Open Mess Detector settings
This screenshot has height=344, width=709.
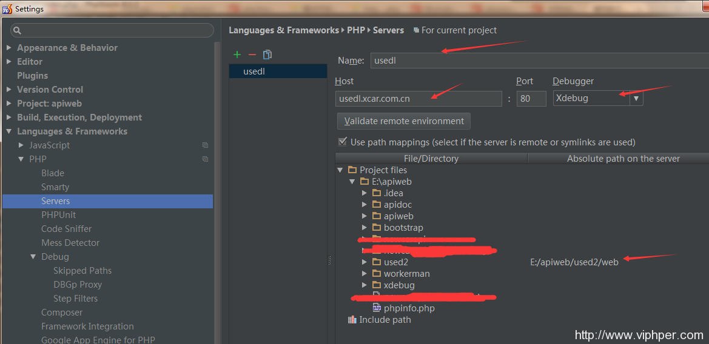(70, 243)
